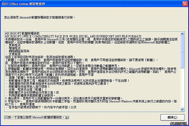The width and height of the screenshot is (189, 126).
Task: Click the line starting '3. 備份拷貝'
Action: click(64, 98)
